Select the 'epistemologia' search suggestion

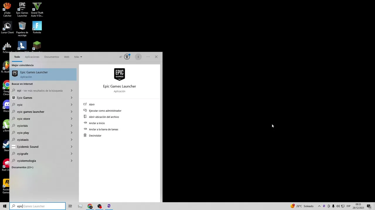(43, 161)
